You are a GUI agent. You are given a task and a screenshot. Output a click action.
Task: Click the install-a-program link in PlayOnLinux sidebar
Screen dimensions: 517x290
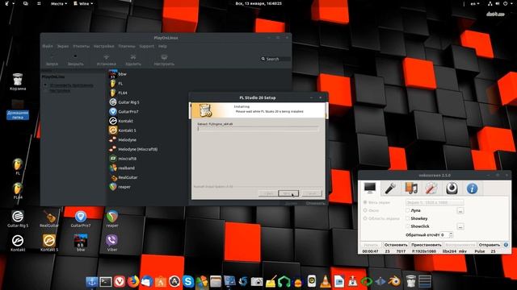coord(71,85)
